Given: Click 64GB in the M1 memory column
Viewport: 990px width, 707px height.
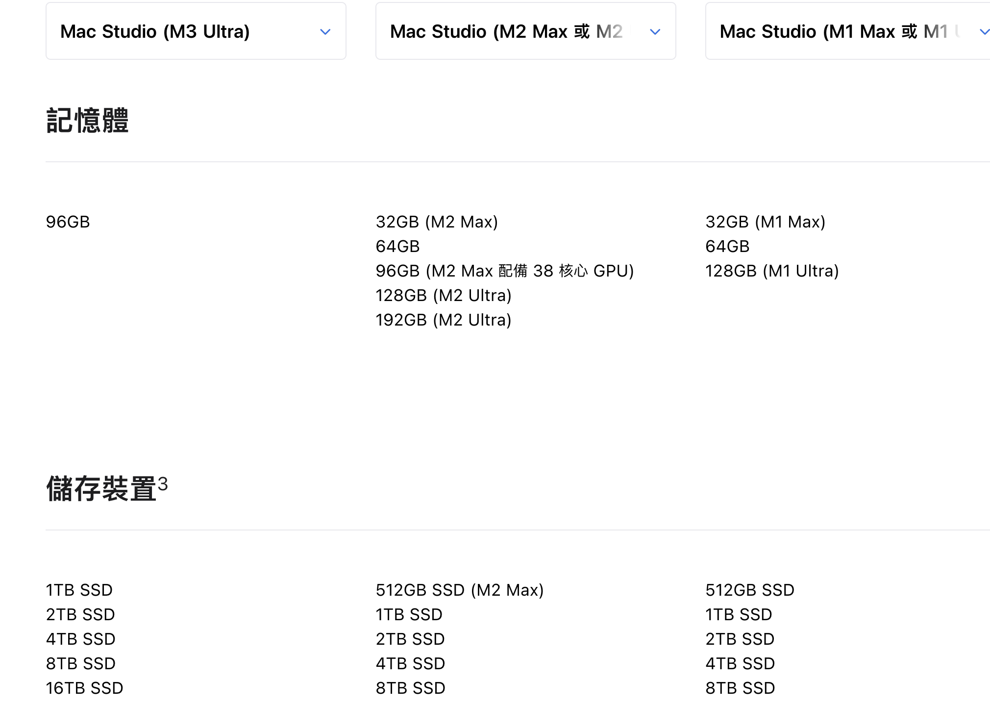Looking at the screenshot, I should pos(728,246).
